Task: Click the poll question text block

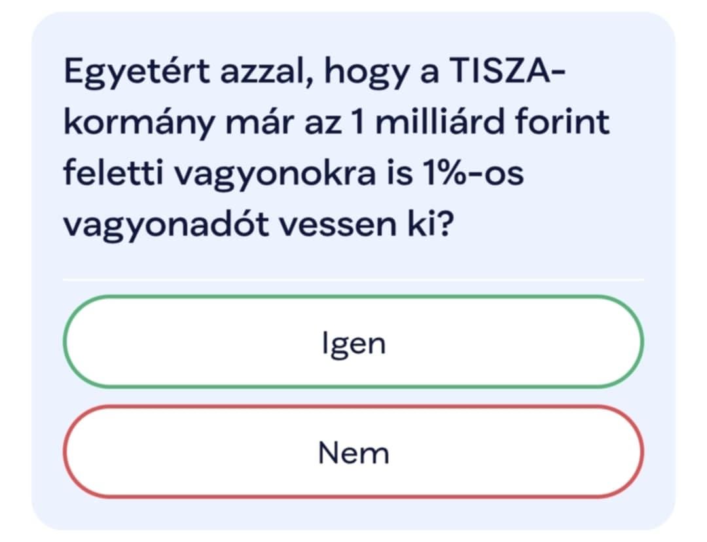Action: (x=336, y=148)
